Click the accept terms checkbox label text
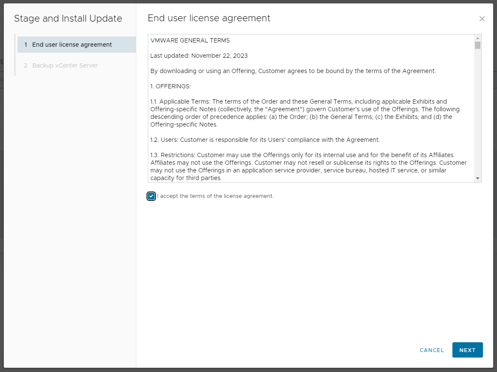This screenshot has width=497, height=372. point(215,196)
